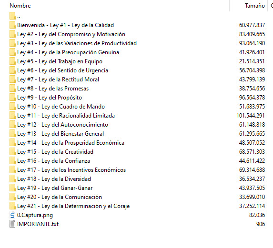Click folder icon beside Ley #13 Bienestar General
273x248 pixels.
[x=12, y=133]
